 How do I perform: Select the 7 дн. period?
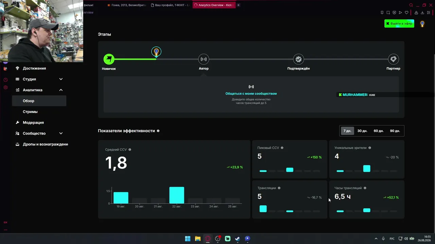(347, 131)
